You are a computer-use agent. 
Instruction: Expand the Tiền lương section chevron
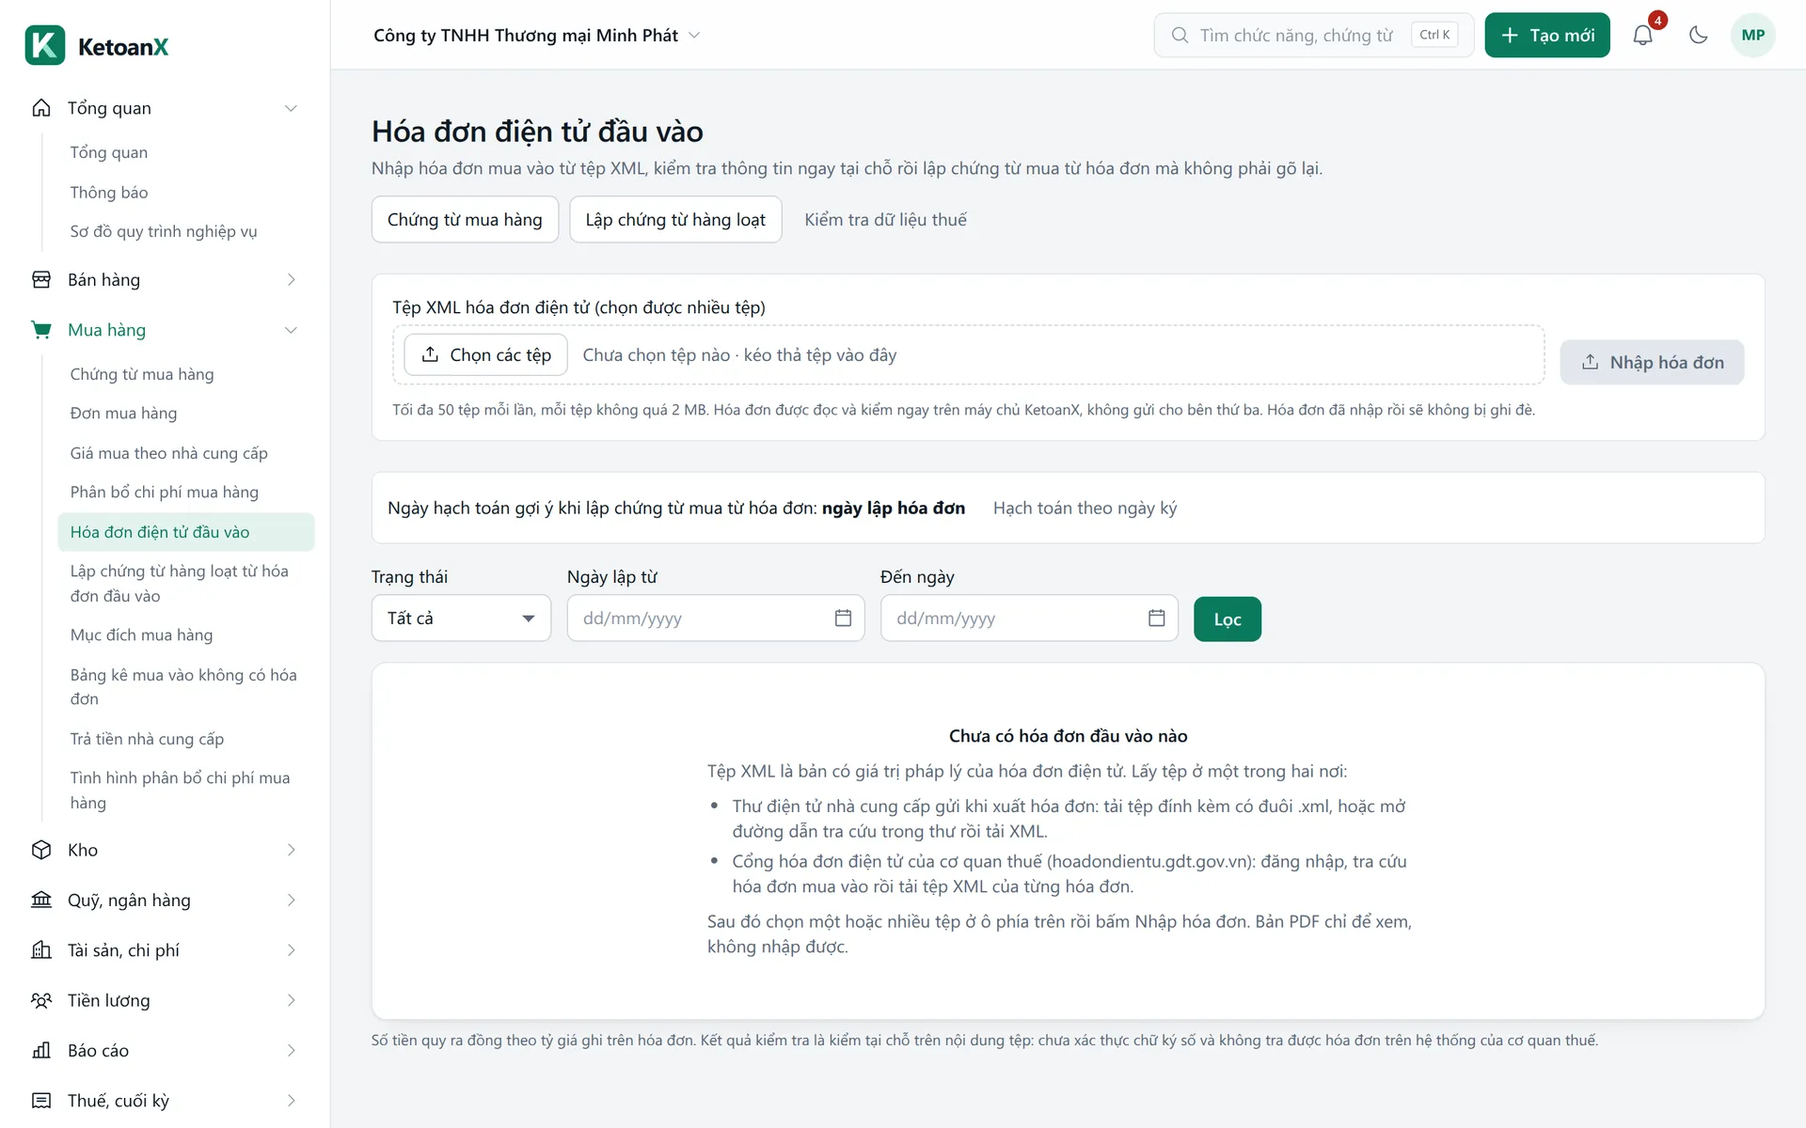292,1000
